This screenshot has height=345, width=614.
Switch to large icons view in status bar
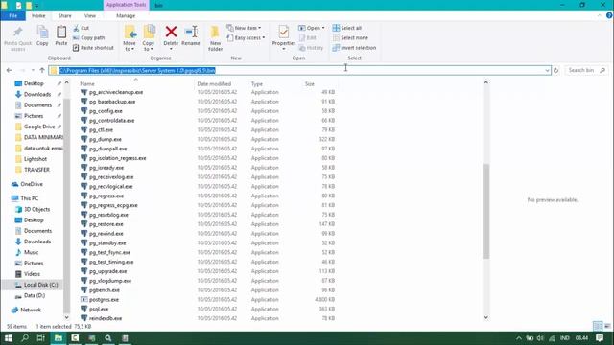pos(607,326)
